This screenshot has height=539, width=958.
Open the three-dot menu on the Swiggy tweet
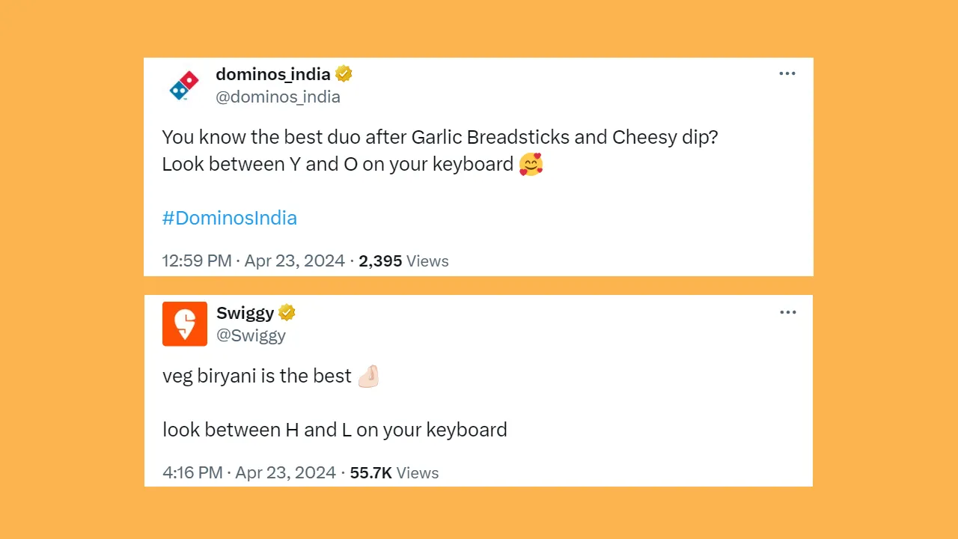[x=788, y=312]
